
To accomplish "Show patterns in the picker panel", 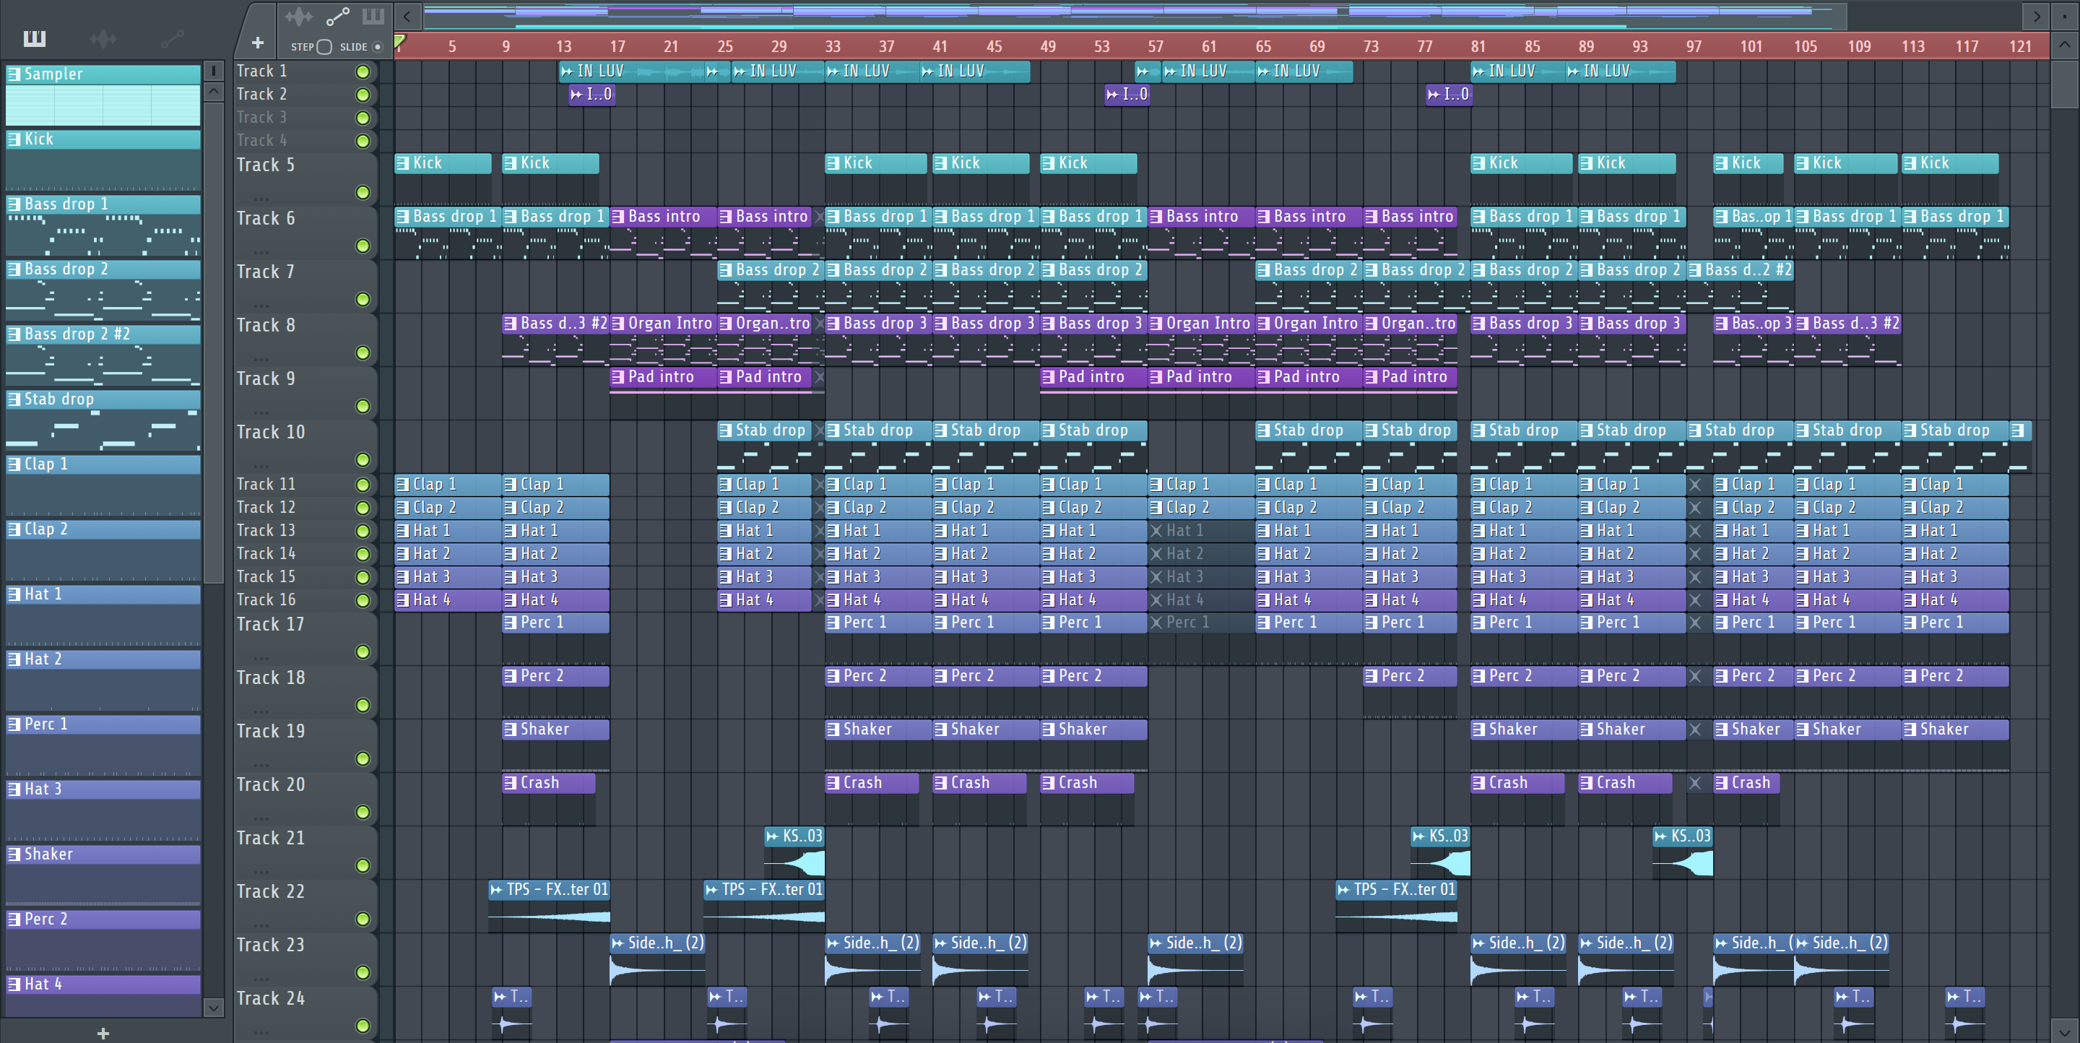I will coord(35,38).
